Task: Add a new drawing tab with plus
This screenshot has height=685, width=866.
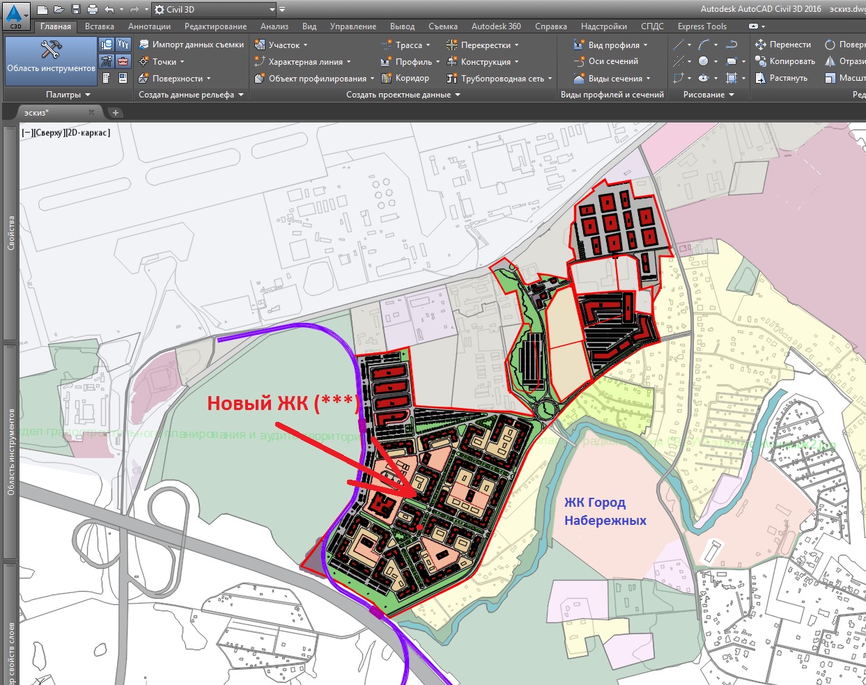Action: (x=116, y=112)
